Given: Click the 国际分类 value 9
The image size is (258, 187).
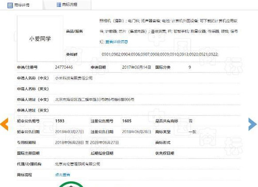Looking at the screenshot, I should pyautogui.click(x=190, y=67).
